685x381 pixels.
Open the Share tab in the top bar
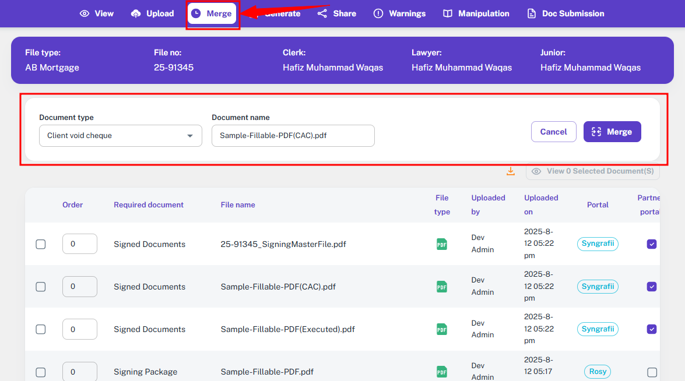coord(337,13)
